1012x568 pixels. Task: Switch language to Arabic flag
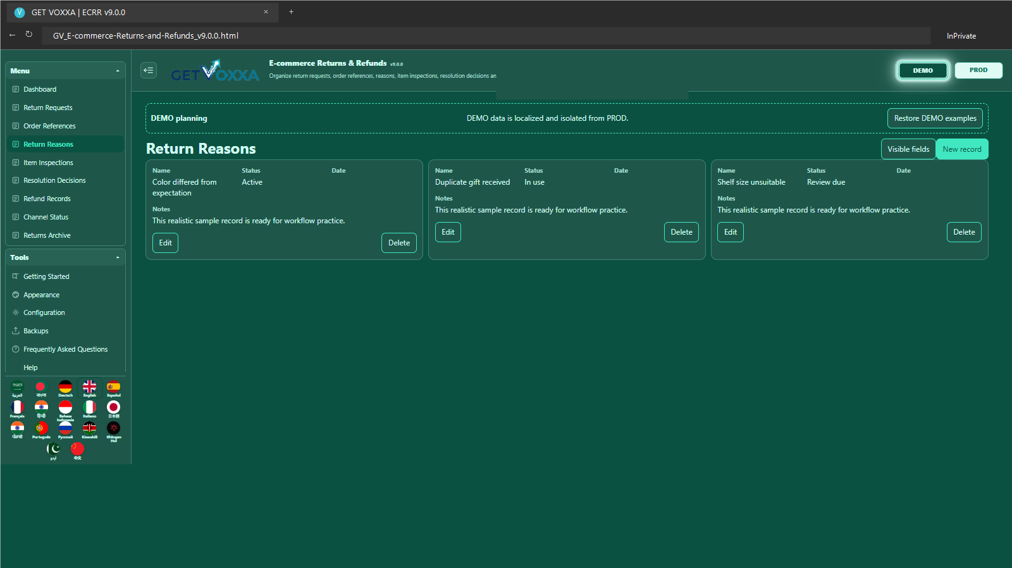[x=17, y=388]
